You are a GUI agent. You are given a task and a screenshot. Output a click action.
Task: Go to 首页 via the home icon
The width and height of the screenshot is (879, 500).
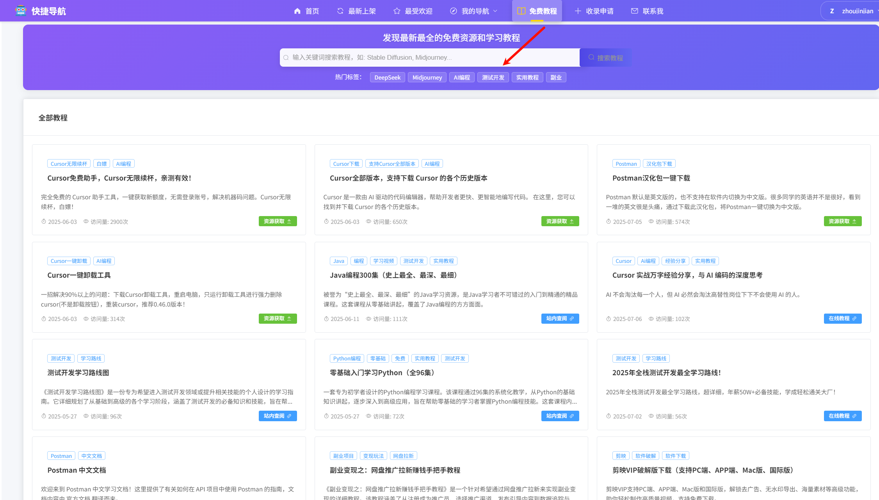[x=297, y=11]
